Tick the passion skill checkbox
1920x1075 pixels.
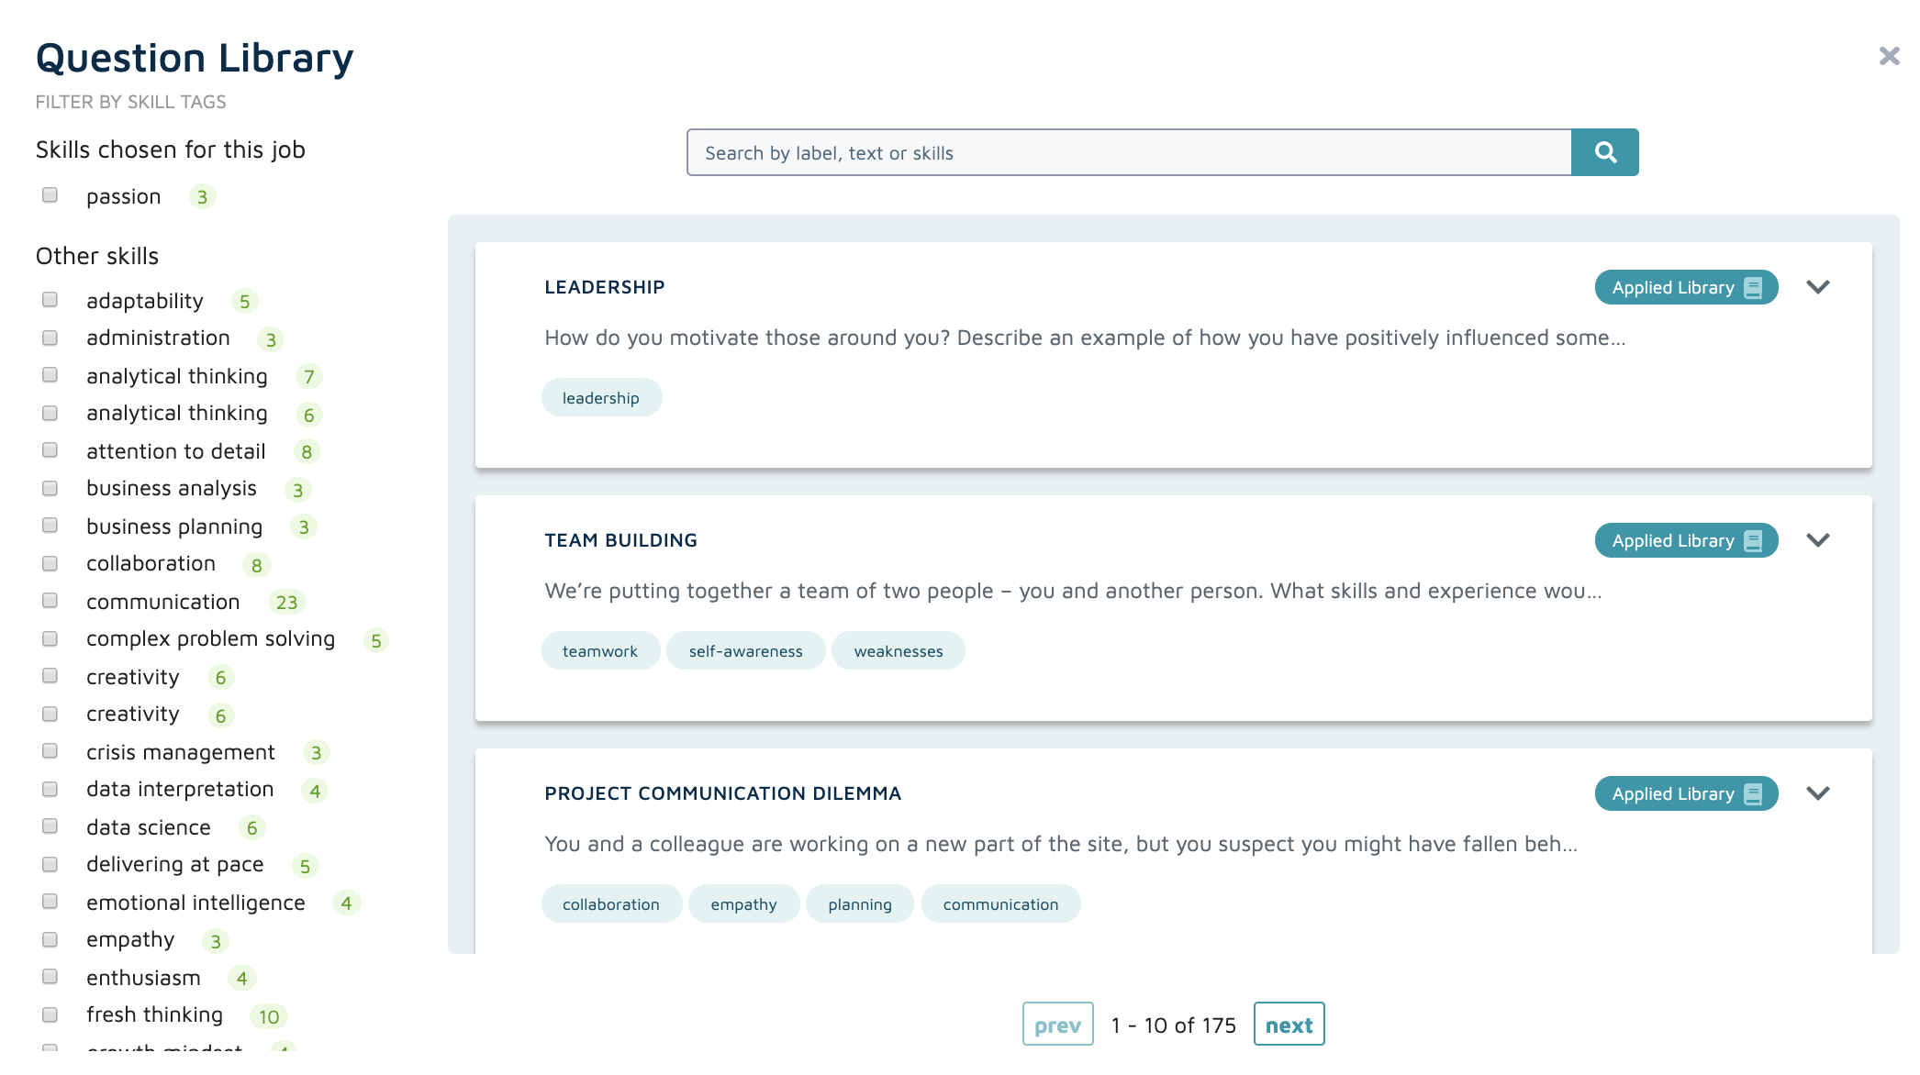(x=50, y=195)
